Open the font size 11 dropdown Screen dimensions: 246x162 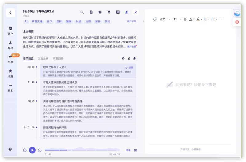[x=177, y=19]
